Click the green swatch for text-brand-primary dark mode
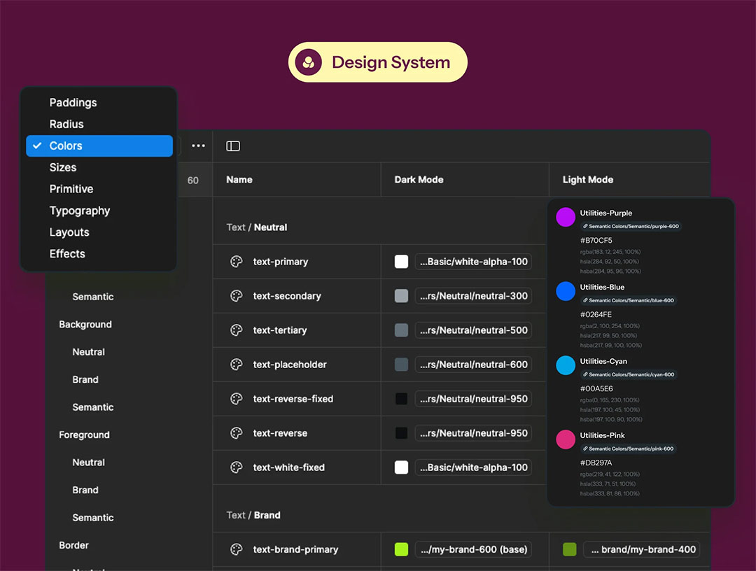 [x=401, y=549]
